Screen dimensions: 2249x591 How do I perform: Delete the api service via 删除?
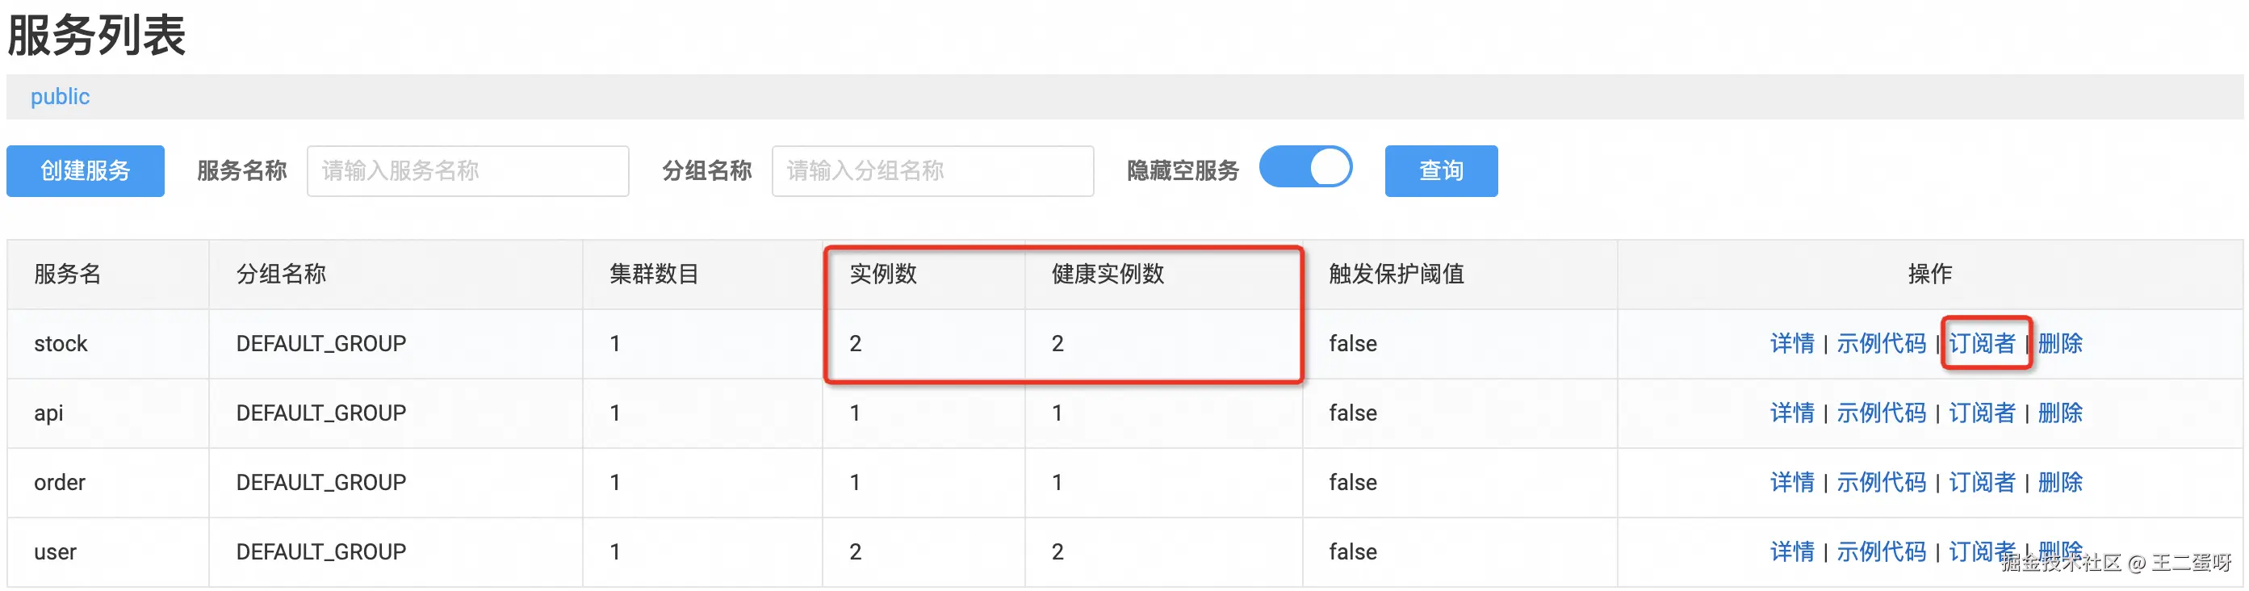pos(2058,412)
